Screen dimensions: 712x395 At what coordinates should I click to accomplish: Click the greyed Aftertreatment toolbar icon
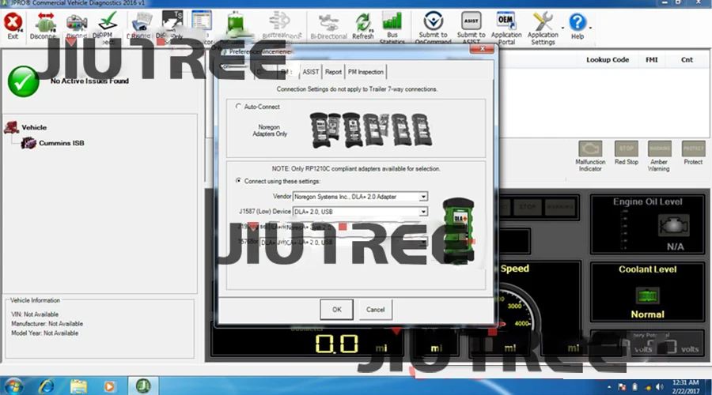click(280, 21)
